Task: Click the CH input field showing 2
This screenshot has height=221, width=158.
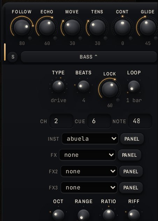Action: tap(62, 121)
